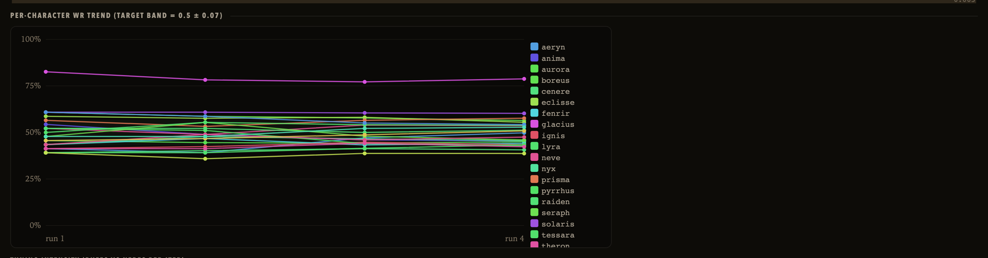Click the ignis legend color swatch
The image size is (988, 258).
[x=534, y=135]
